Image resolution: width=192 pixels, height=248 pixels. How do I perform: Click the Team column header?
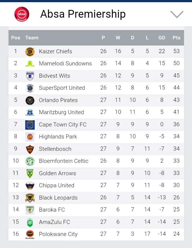click(x=32, y=38)
